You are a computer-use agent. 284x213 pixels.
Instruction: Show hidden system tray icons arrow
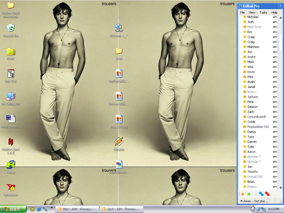pos(253,209)
